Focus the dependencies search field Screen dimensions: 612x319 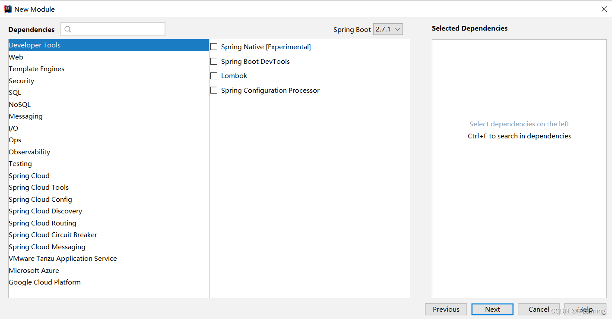(x=117, y=29)
